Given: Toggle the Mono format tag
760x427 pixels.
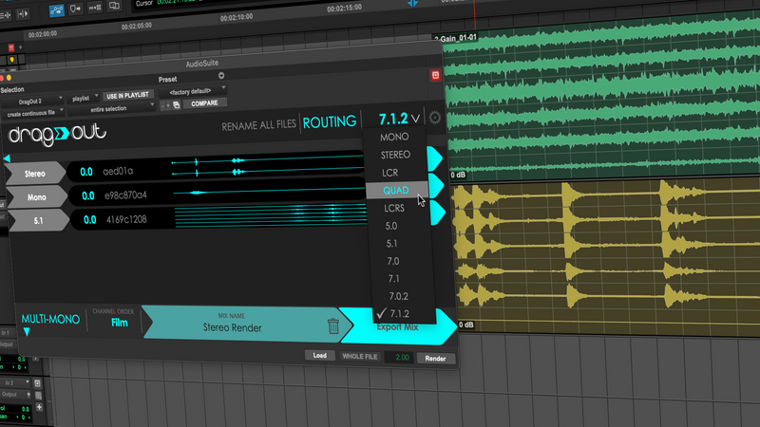Looking at the screenshot, I should [x=37, y=197].
